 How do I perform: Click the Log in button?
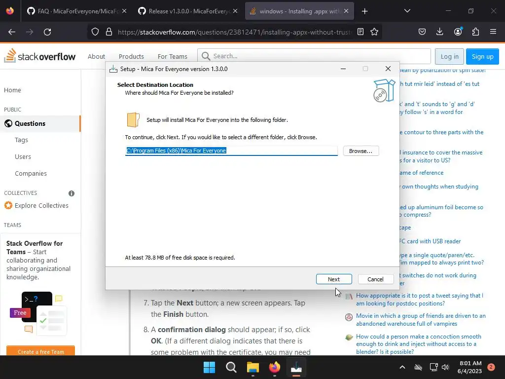click(449, 56)
